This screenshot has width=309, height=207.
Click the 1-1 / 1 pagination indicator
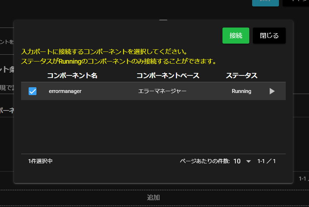point(266,161)
